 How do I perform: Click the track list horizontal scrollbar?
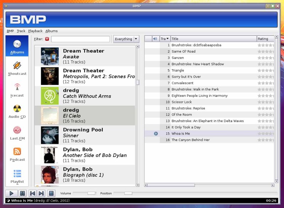click(171, 185)
